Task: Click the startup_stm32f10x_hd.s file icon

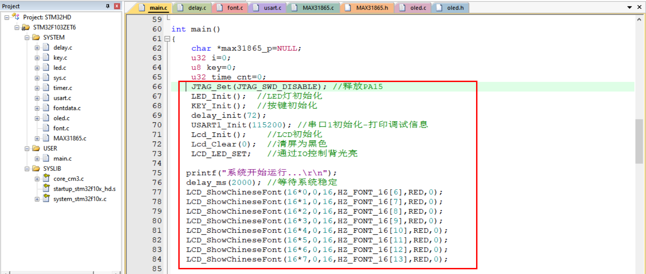Action: tap(46, 188)
